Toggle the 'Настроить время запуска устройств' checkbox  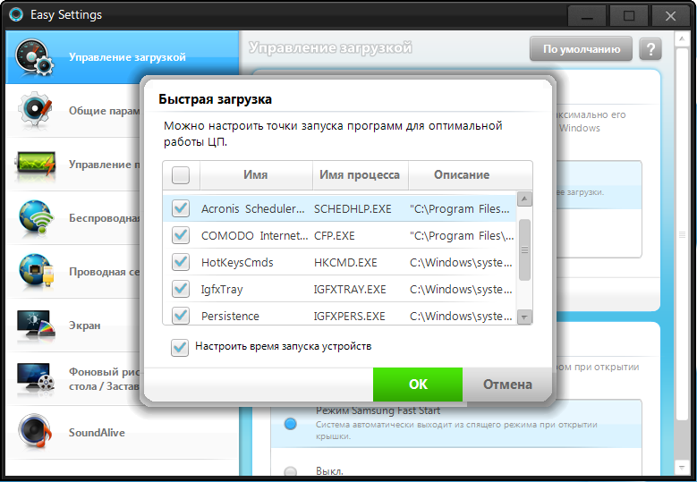pos(180,347)
